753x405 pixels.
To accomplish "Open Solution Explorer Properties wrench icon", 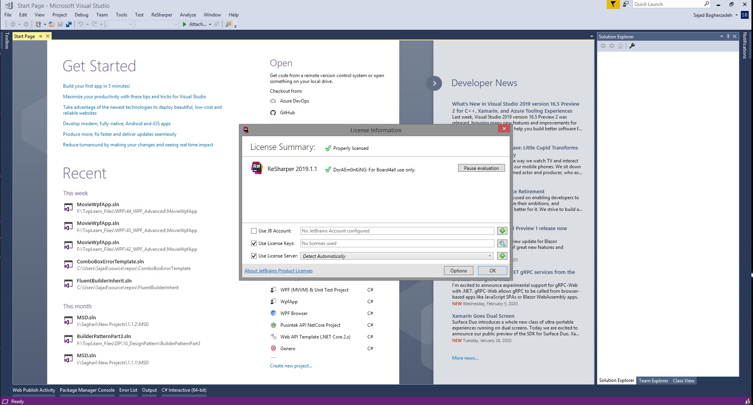I will pos(632,46).
